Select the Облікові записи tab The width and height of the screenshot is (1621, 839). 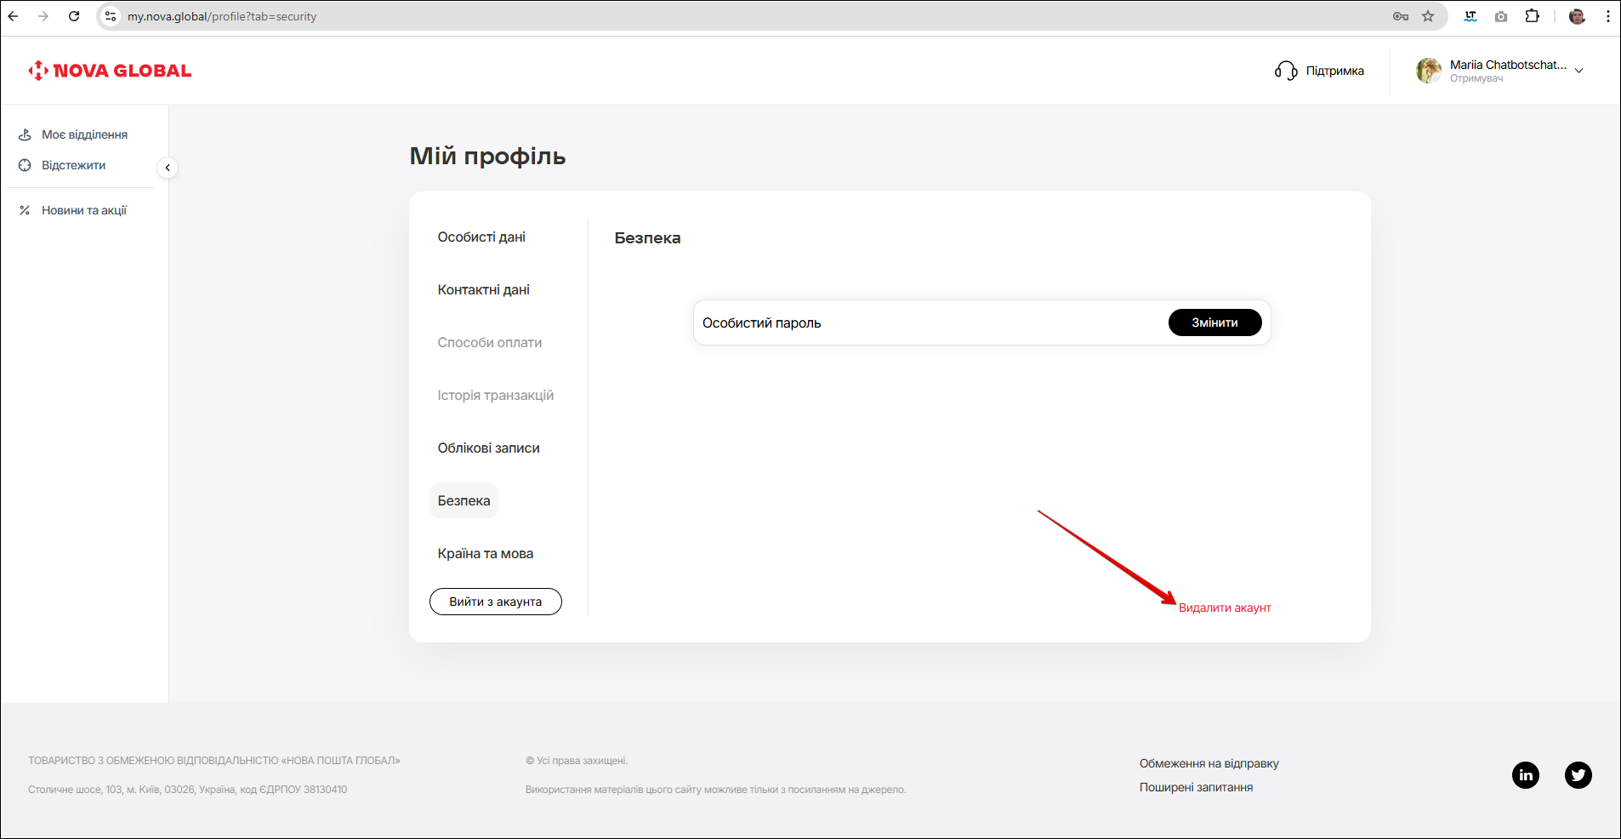488,448
